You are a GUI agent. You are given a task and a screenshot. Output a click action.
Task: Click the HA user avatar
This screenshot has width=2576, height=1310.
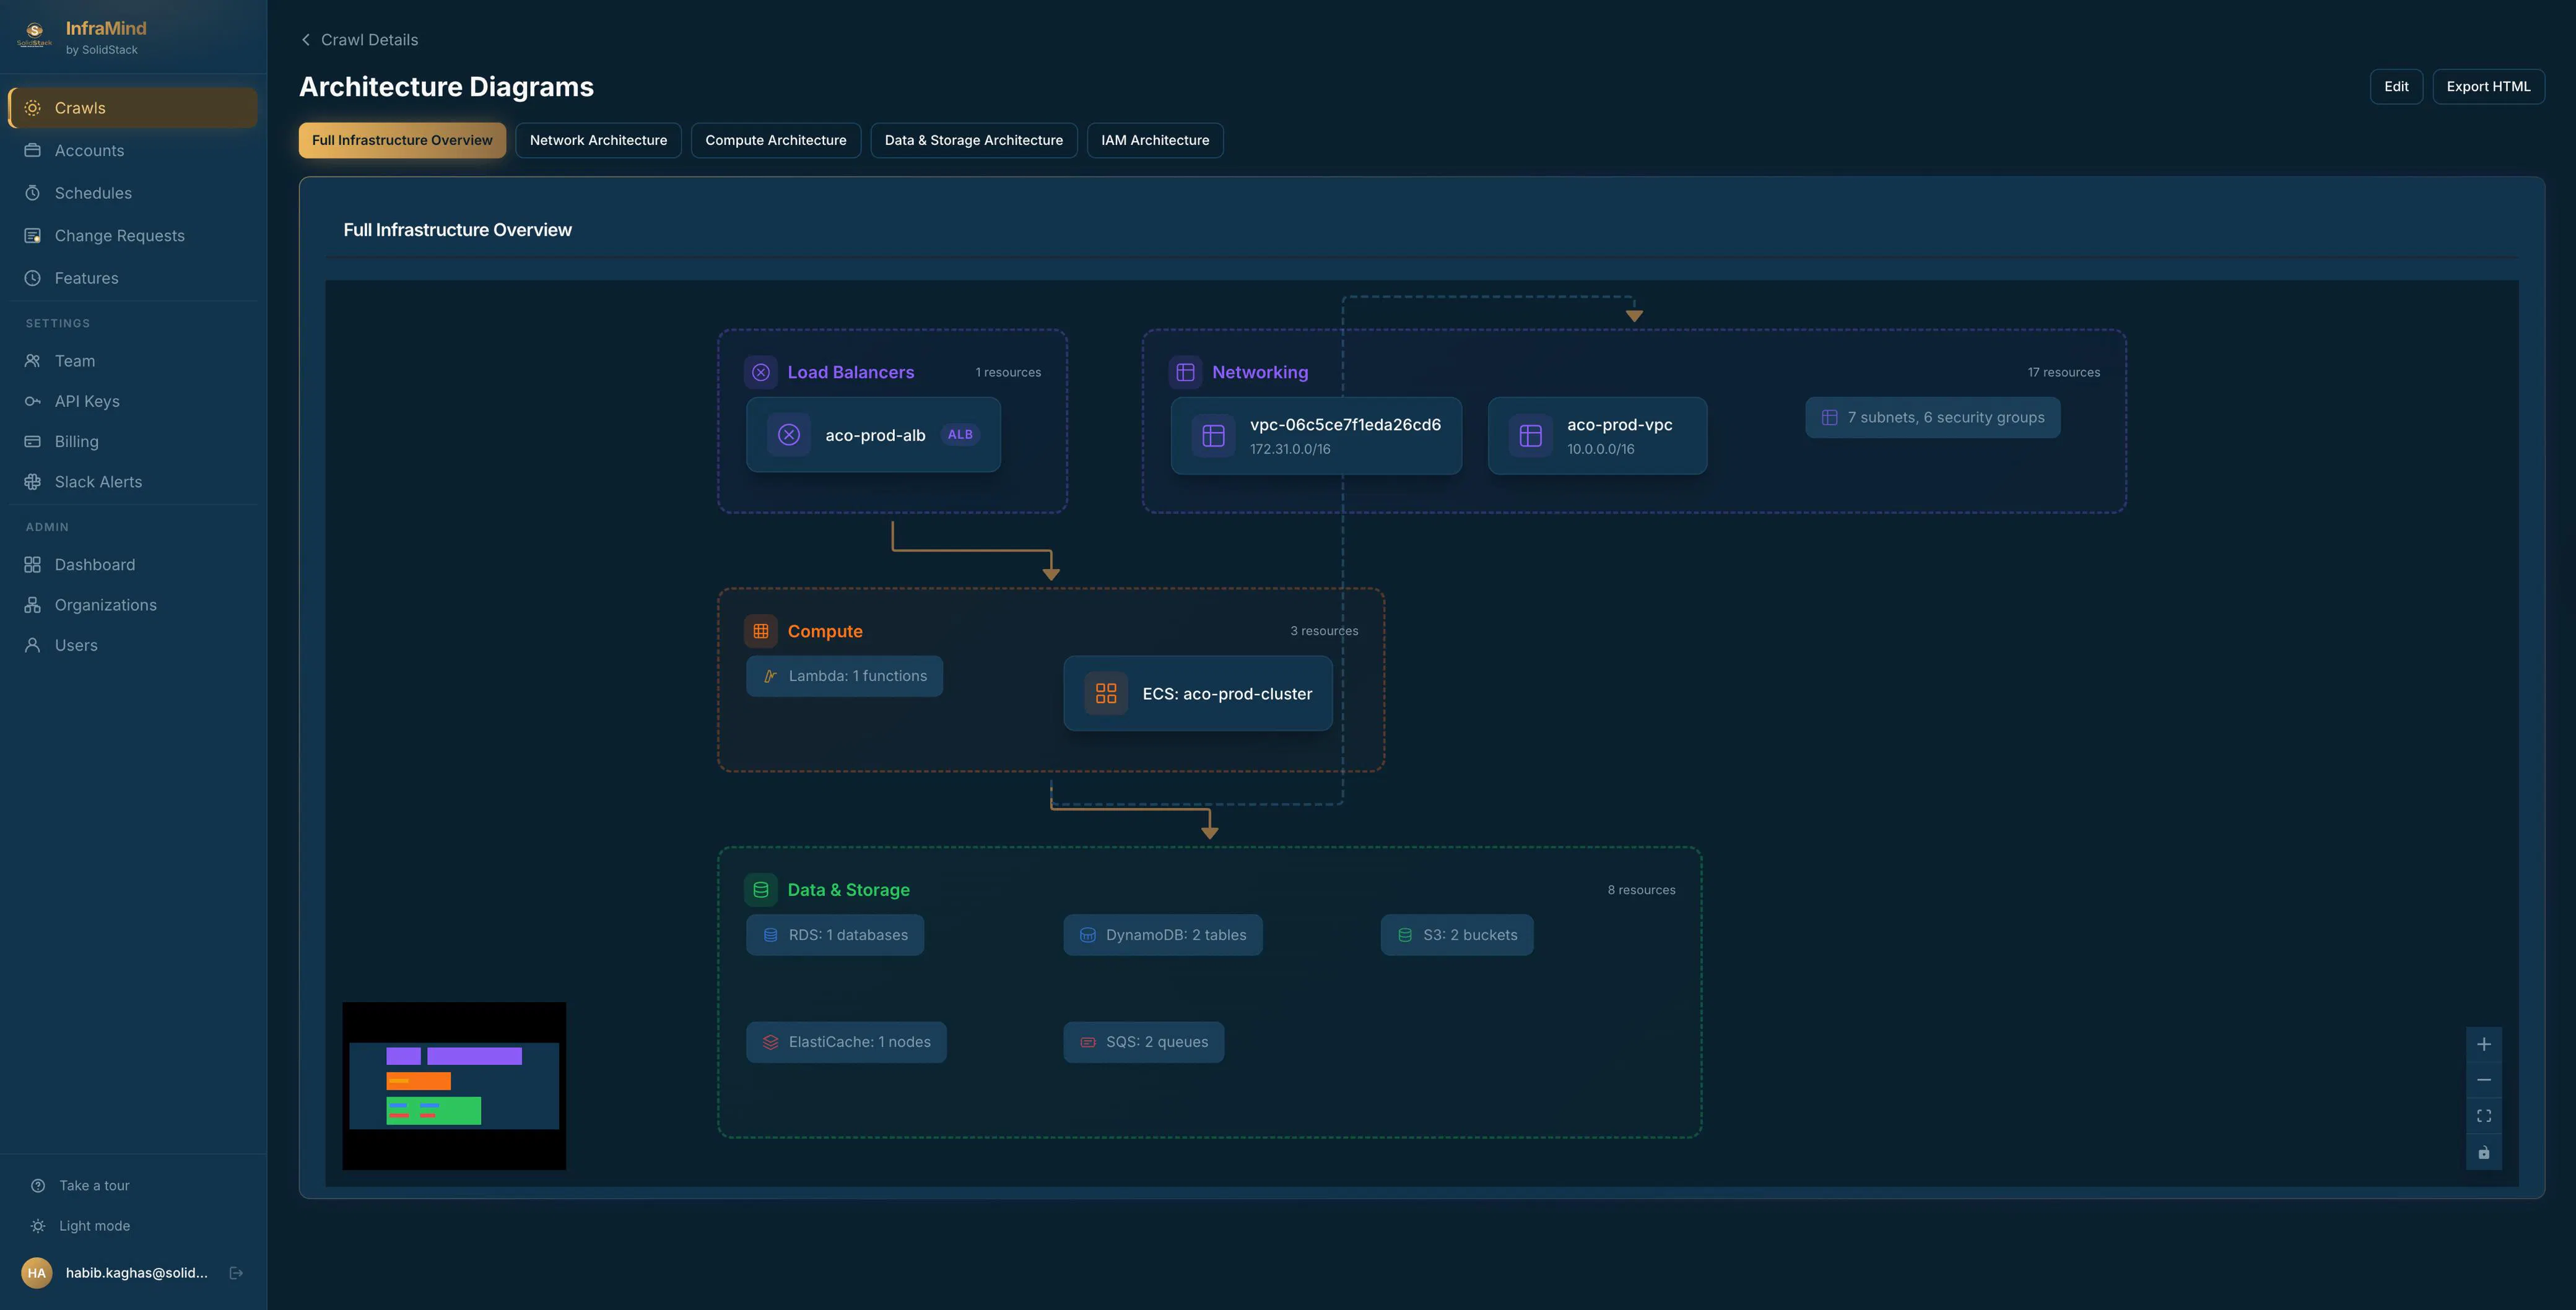coord(37,1273)
